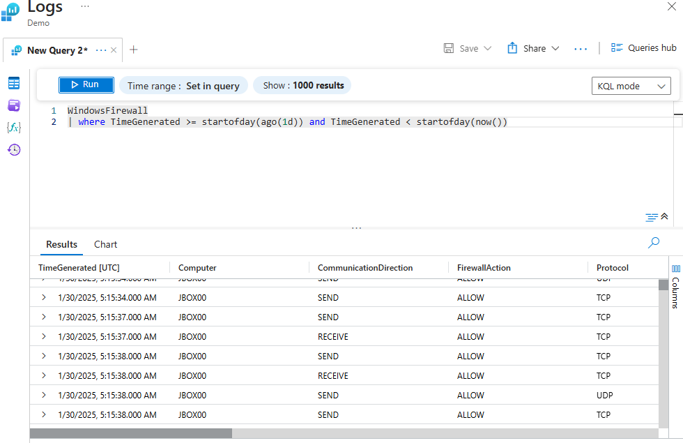Expand the 5:15:37.000 AM SEND row
Image resolution: width=683 pixels, height=443 pixels.
pyautogui.click(x=43, y=317)
